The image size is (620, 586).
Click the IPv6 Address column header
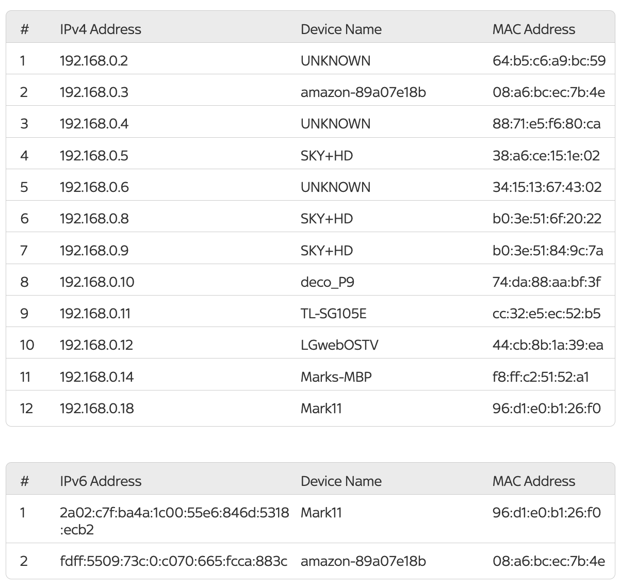click(100, 481)
